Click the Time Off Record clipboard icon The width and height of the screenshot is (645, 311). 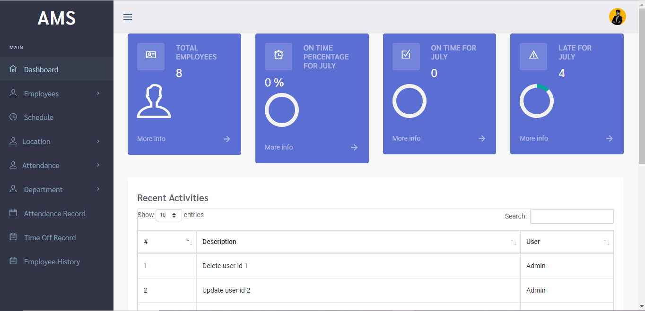point(13,237)
